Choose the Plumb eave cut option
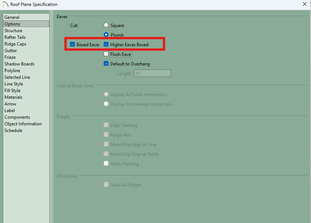311x223 pixels. 106,35
